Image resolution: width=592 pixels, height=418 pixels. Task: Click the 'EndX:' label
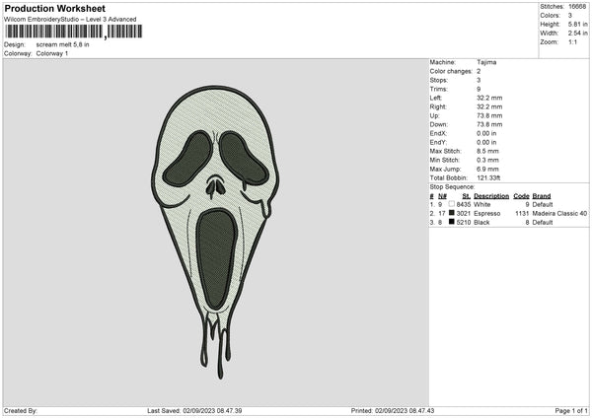click(x=438, y=133)
